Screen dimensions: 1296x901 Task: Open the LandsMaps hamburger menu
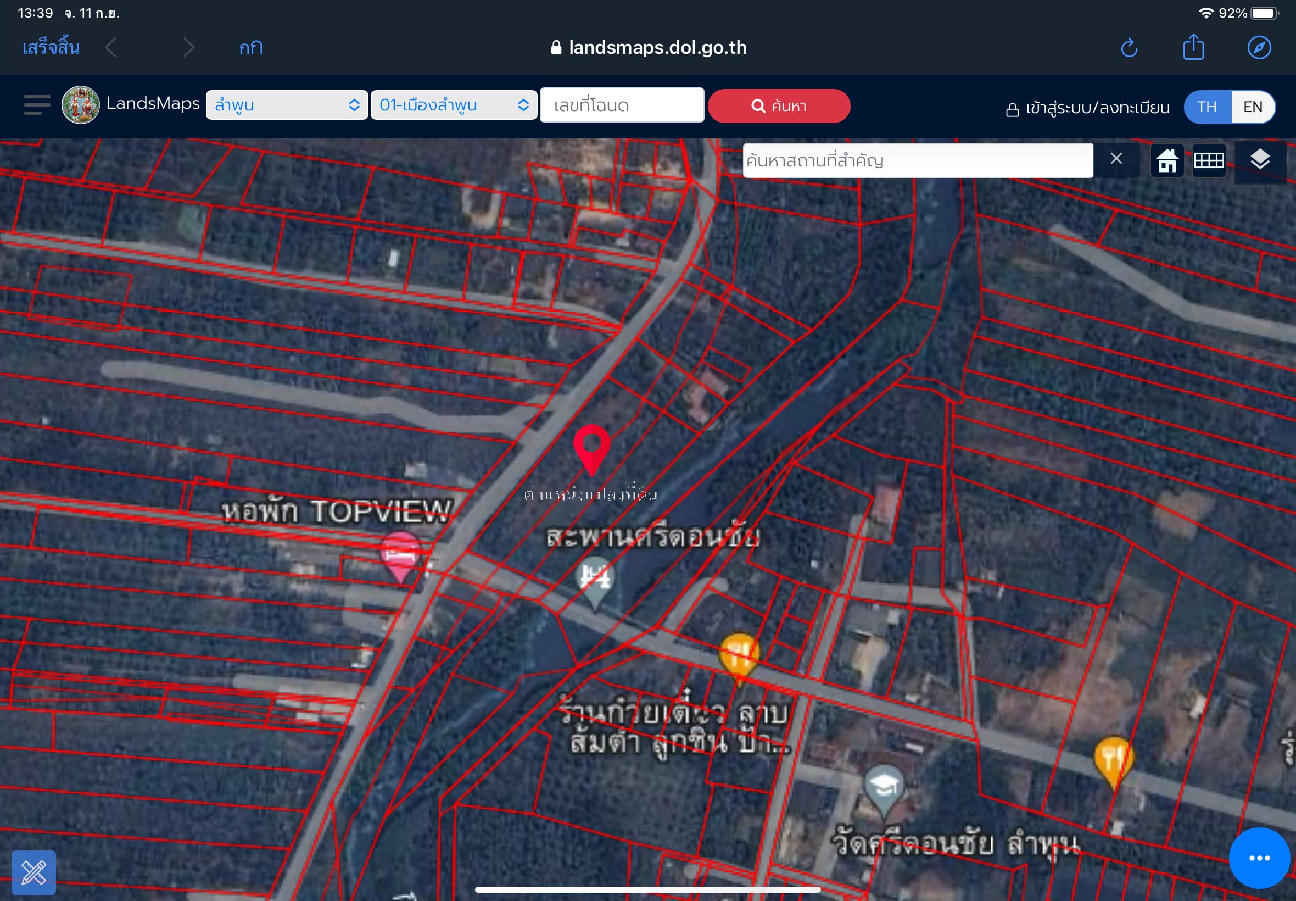[x=37, y=105]
